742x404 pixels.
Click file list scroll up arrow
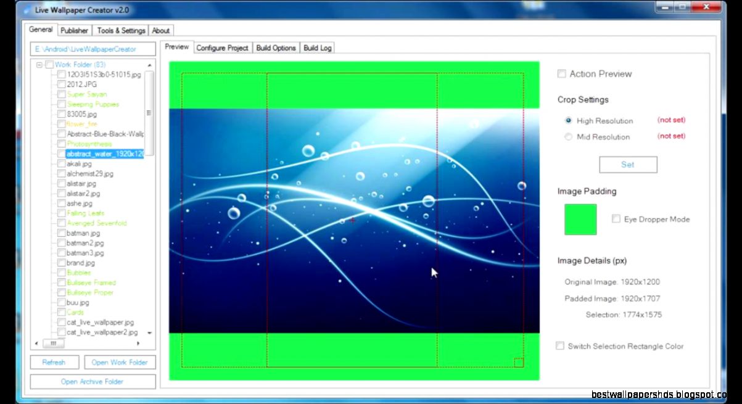coord(149,65)
